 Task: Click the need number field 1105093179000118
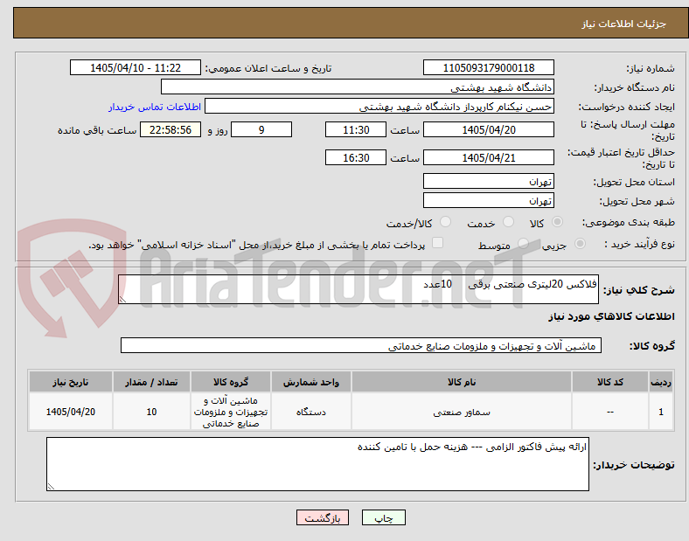pyautogui.click(x=488, y=68)
